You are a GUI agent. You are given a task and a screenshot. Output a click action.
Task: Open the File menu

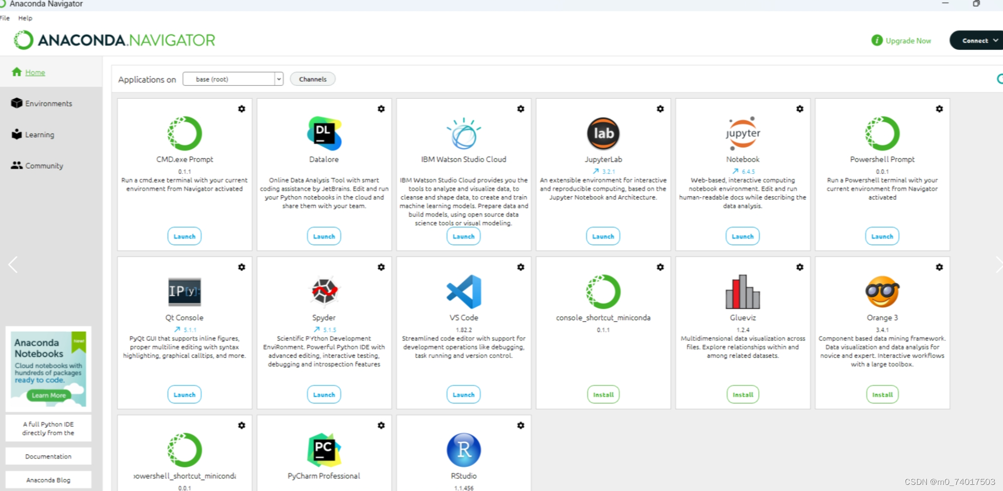5,18
